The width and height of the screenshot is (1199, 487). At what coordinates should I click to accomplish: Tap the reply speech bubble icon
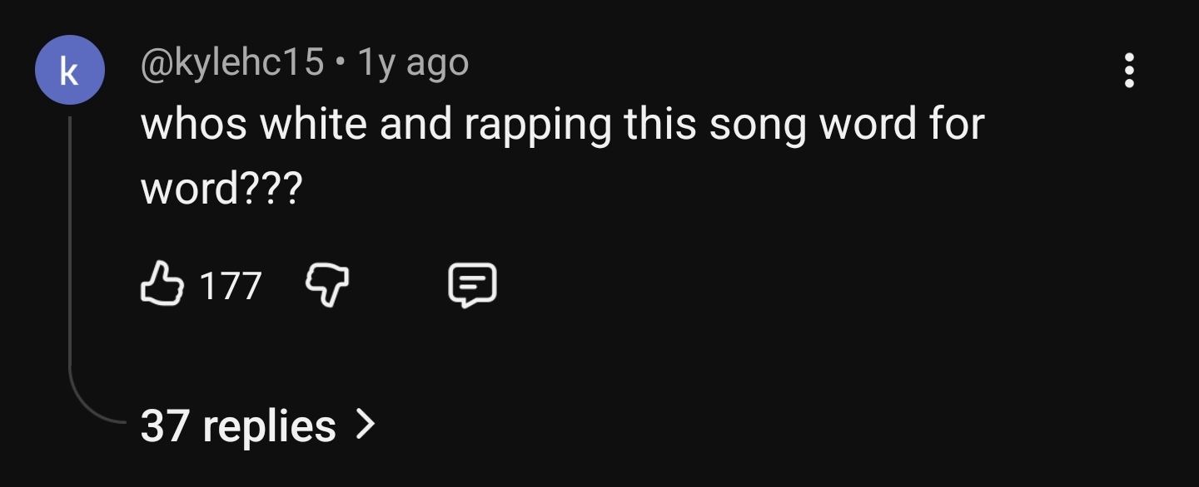[x=473, y=286]
